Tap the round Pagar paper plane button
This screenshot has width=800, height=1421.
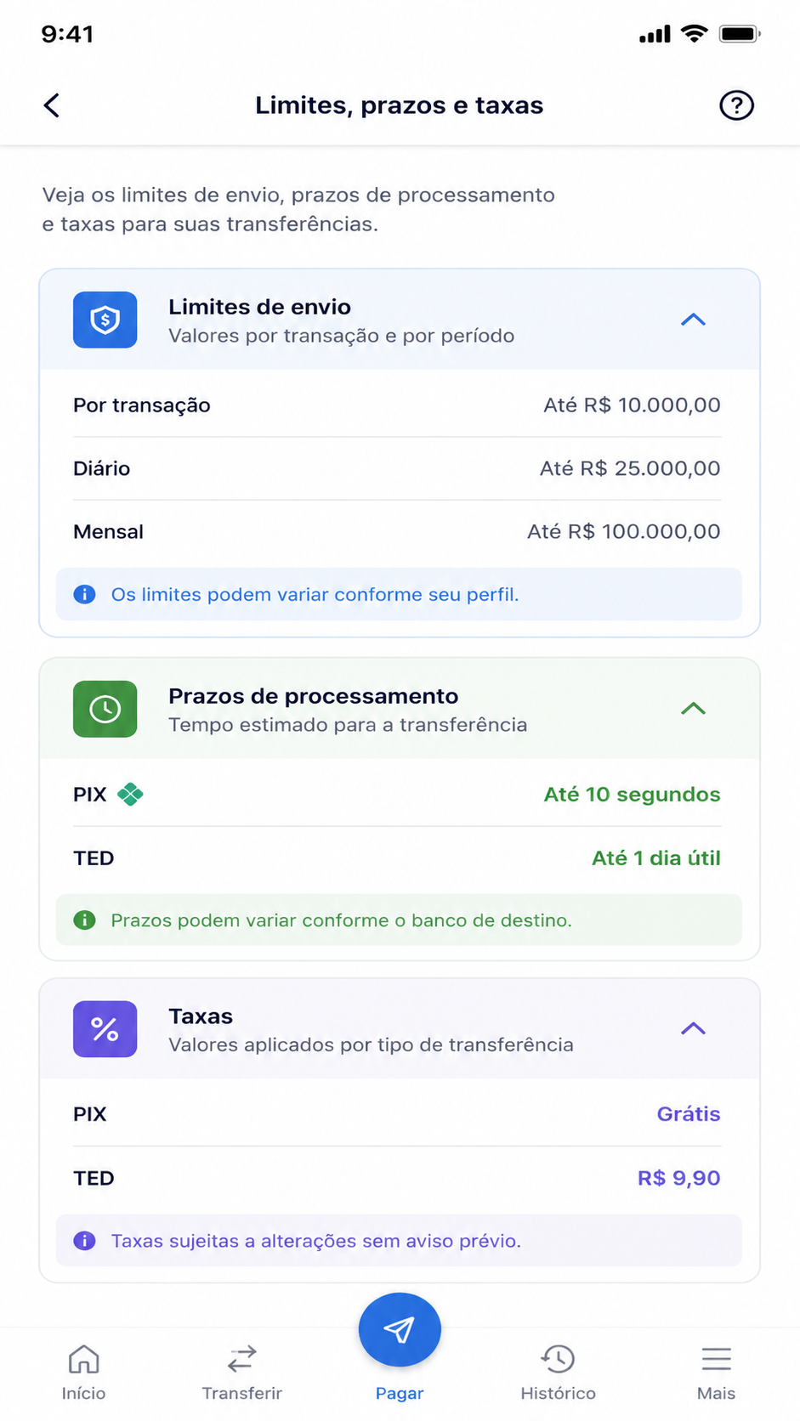[x=400, y=1330]
